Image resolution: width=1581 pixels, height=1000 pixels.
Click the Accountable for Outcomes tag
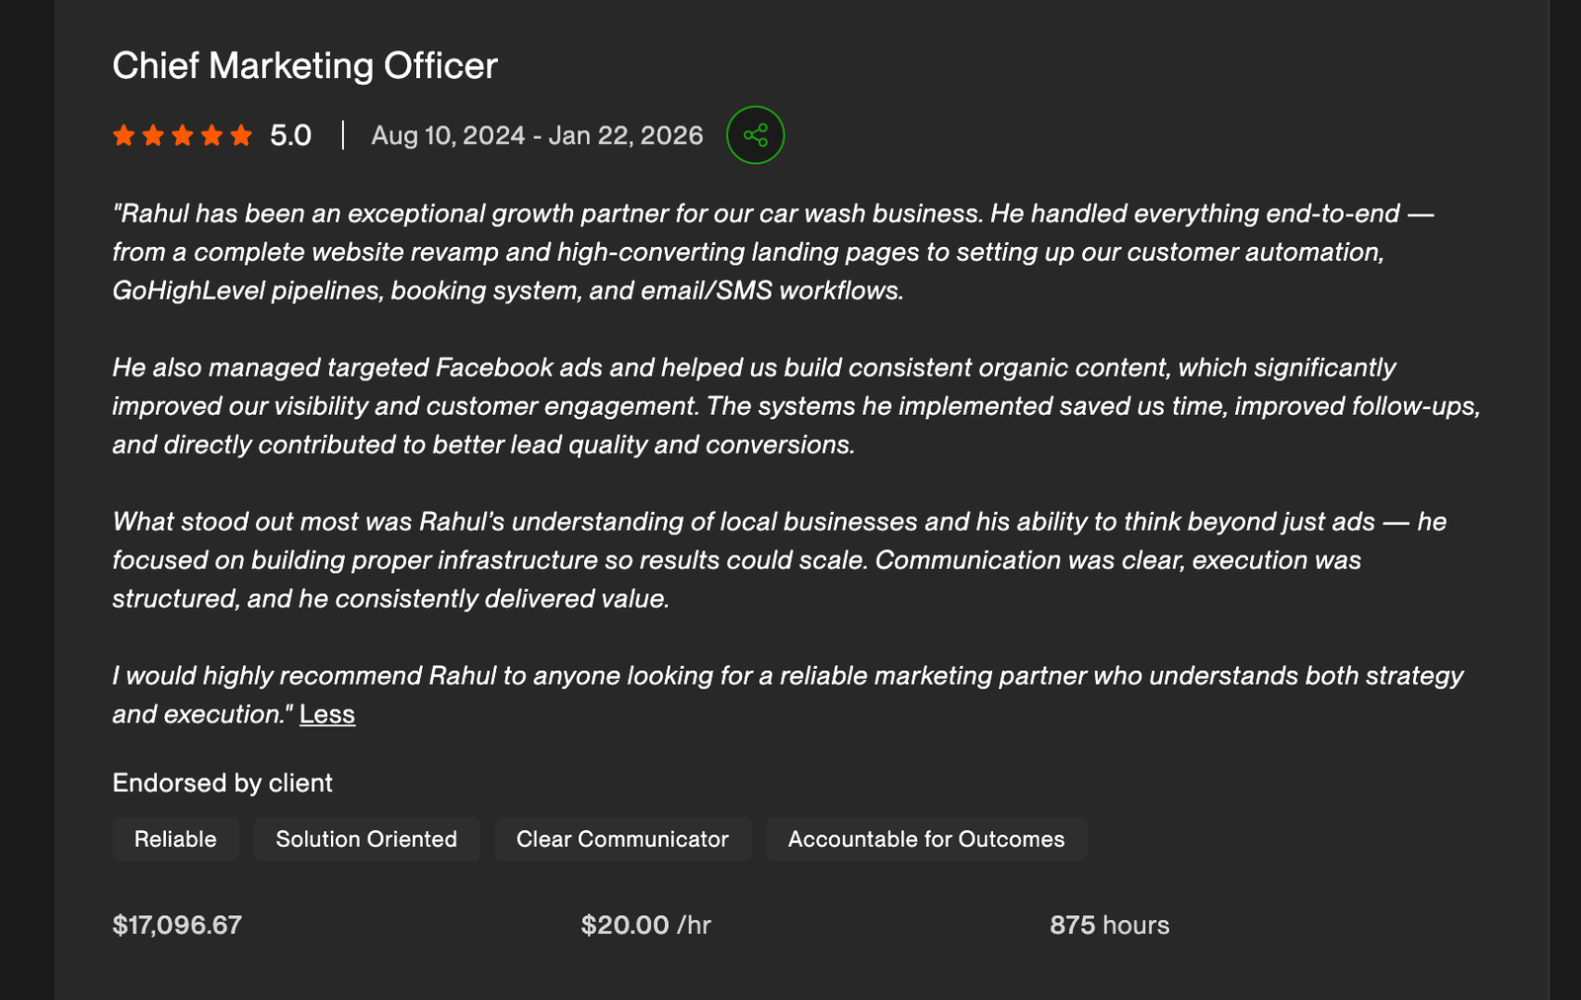pos(927,839)
